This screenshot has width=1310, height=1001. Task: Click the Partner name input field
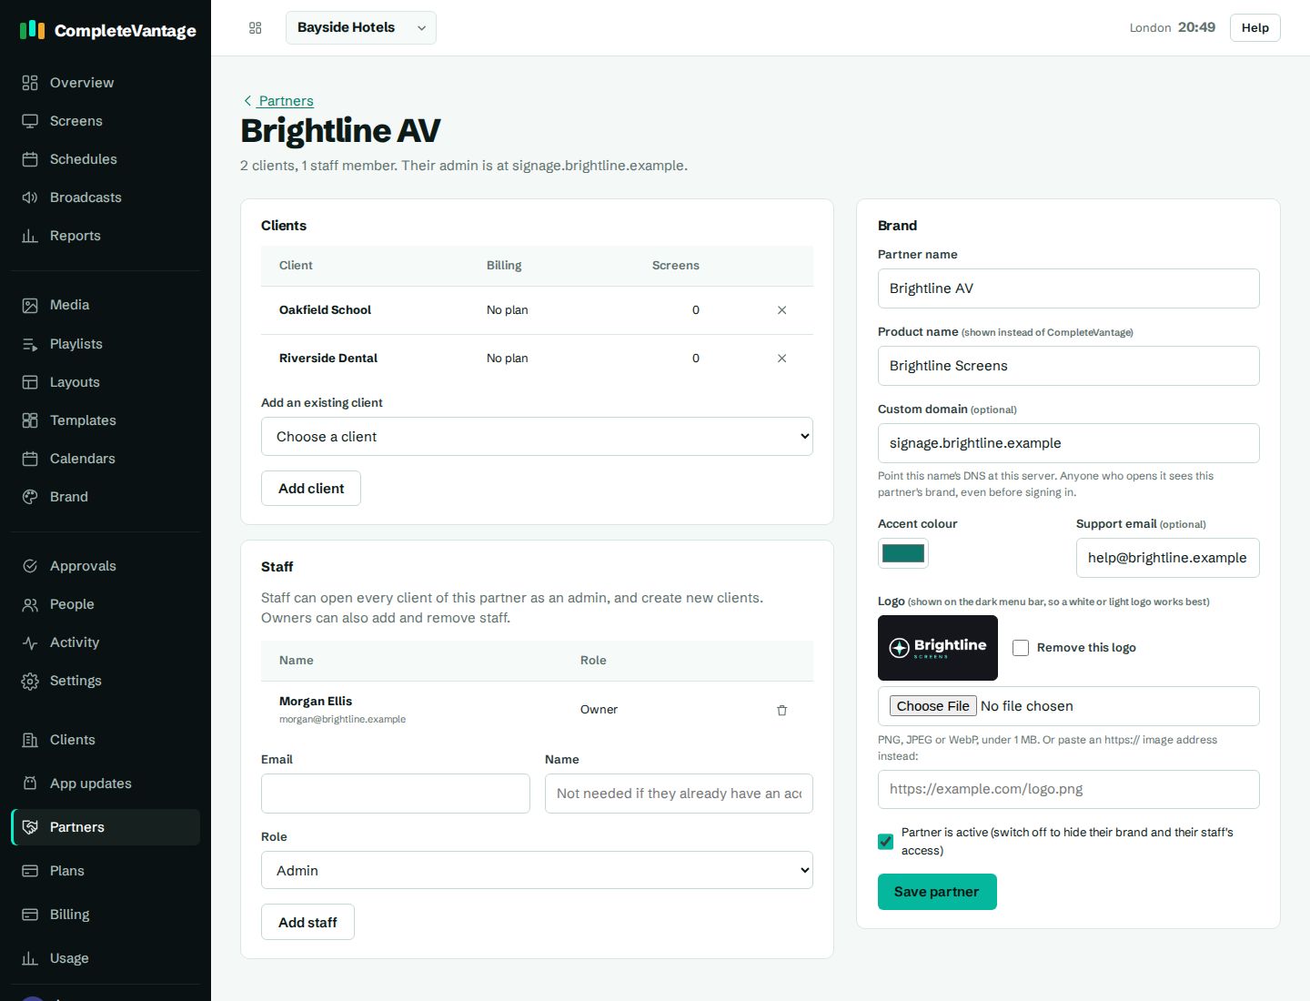(1069, 288)
